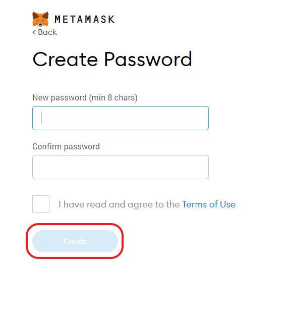Focus the New password input field
Image resolution: width=284 pixels, height=318 pixels.
click(121, 118)
